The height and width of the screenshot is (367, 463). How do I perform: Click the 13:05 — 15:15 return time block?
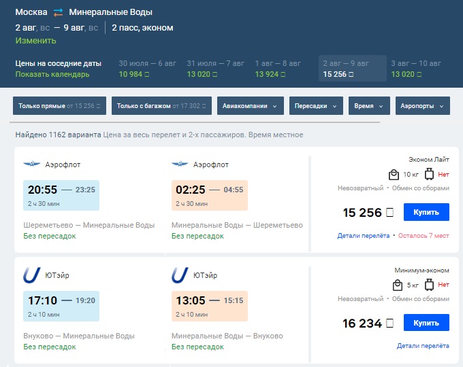(x=209, y=306)
